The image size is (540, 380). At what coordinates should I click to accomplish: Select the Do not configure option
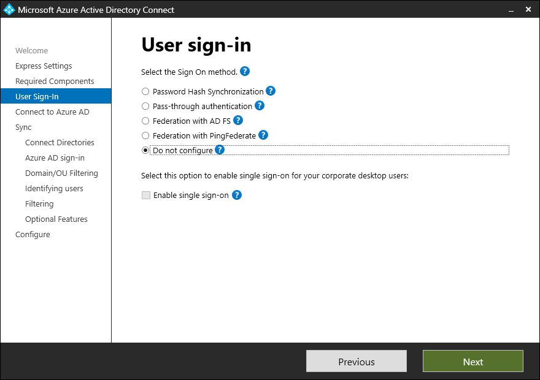[x=145, y=150]
